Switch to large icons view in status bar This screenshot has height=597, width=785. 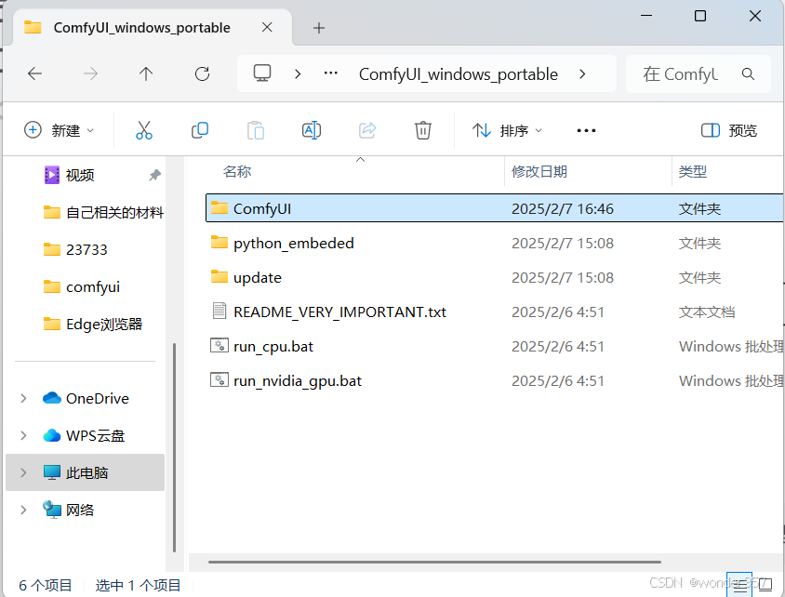(765, 584)
